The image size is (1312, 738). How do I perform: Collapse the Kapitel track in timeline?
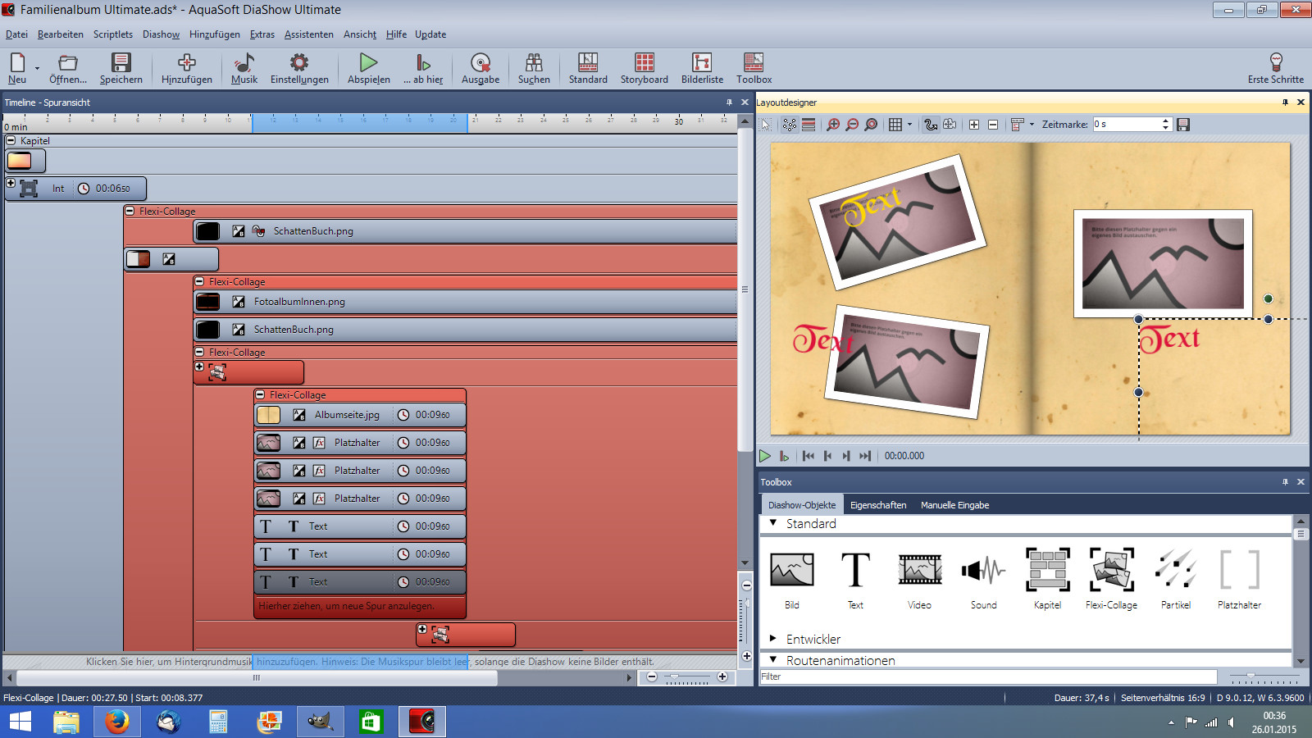11,141
